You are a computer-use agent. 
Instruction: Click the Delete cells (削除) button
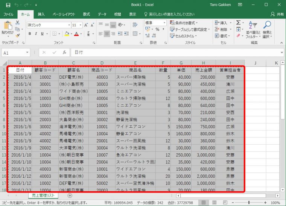pyautogui.click(x=223, y=29)
